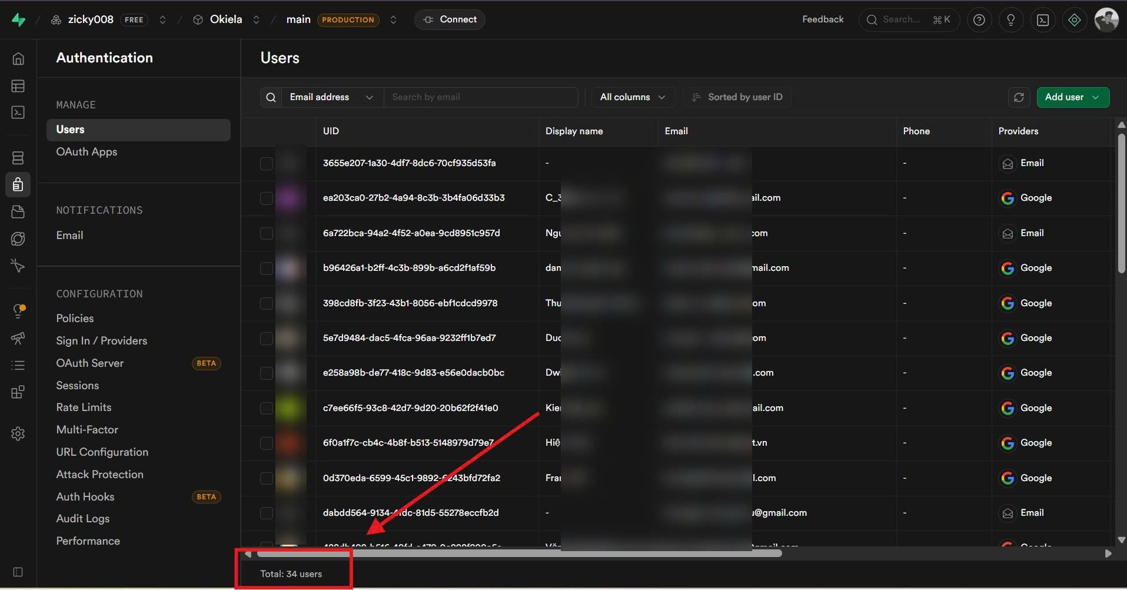This screenshot has height=590, width=1127.
Task: Go to OAuth Apps in the menu
Action: (x=87, y=152)
